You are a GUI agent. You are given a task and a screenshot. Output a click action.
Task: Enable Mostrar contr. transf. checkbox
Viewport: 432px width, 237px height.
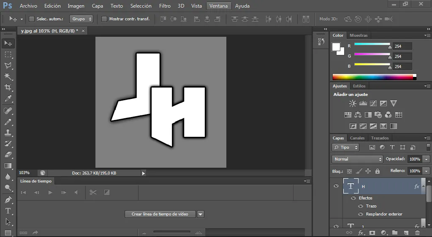[104, 19]
